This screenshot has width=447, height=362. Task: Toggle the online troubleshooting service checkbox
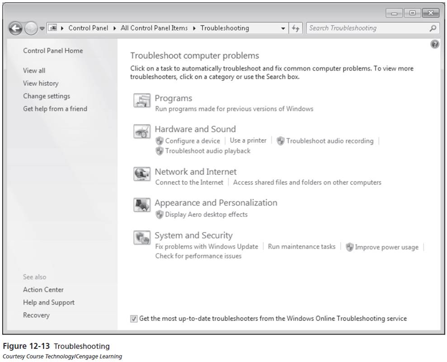click(134, 319)
